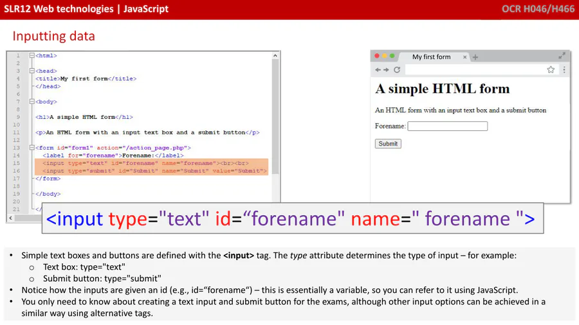This screenshot has width=579, height=325.
Task: Expand browser window with fullscreen arrows icon
Action: 562,56
